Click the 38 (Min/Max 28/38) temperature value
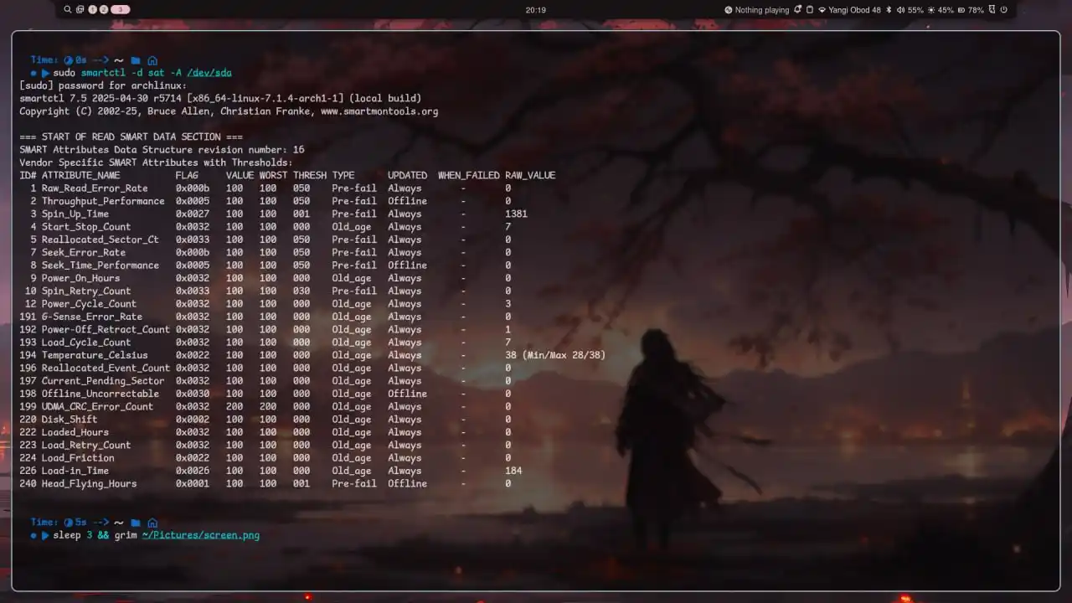This screenshot has height=603, width=1072. 555,355
